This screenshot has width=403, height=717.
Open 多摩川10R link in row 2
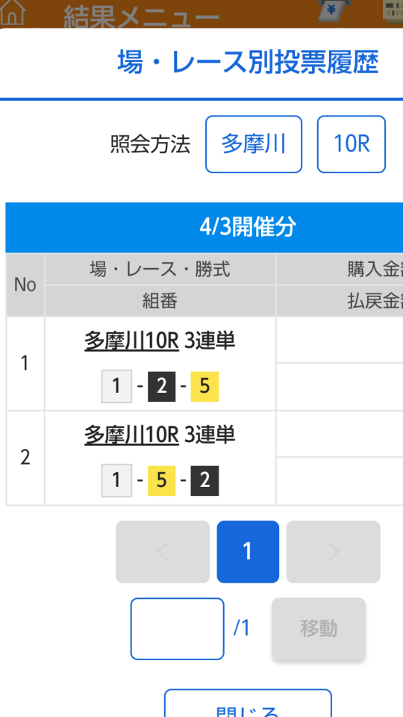point(131,435)
